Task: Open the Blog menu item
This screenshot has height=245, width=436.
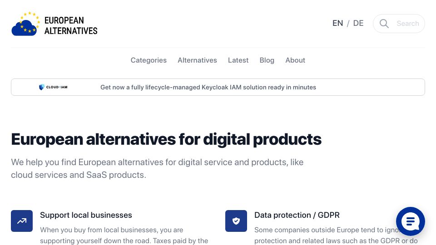Action: click(267, 60)
